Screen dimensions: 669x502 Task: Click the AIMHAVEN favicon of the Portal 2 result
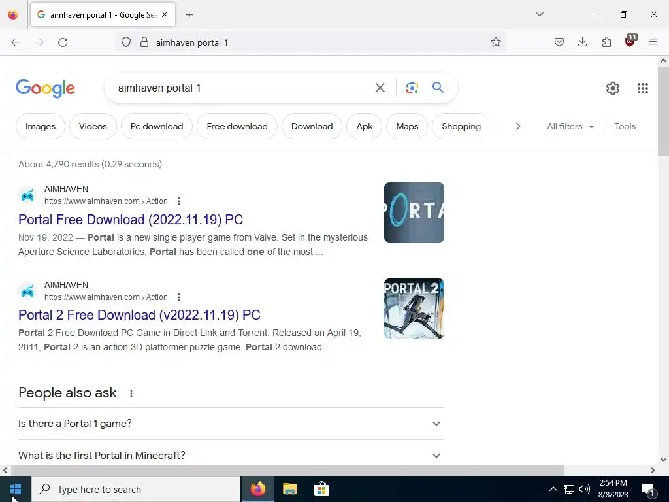point(27,292)
